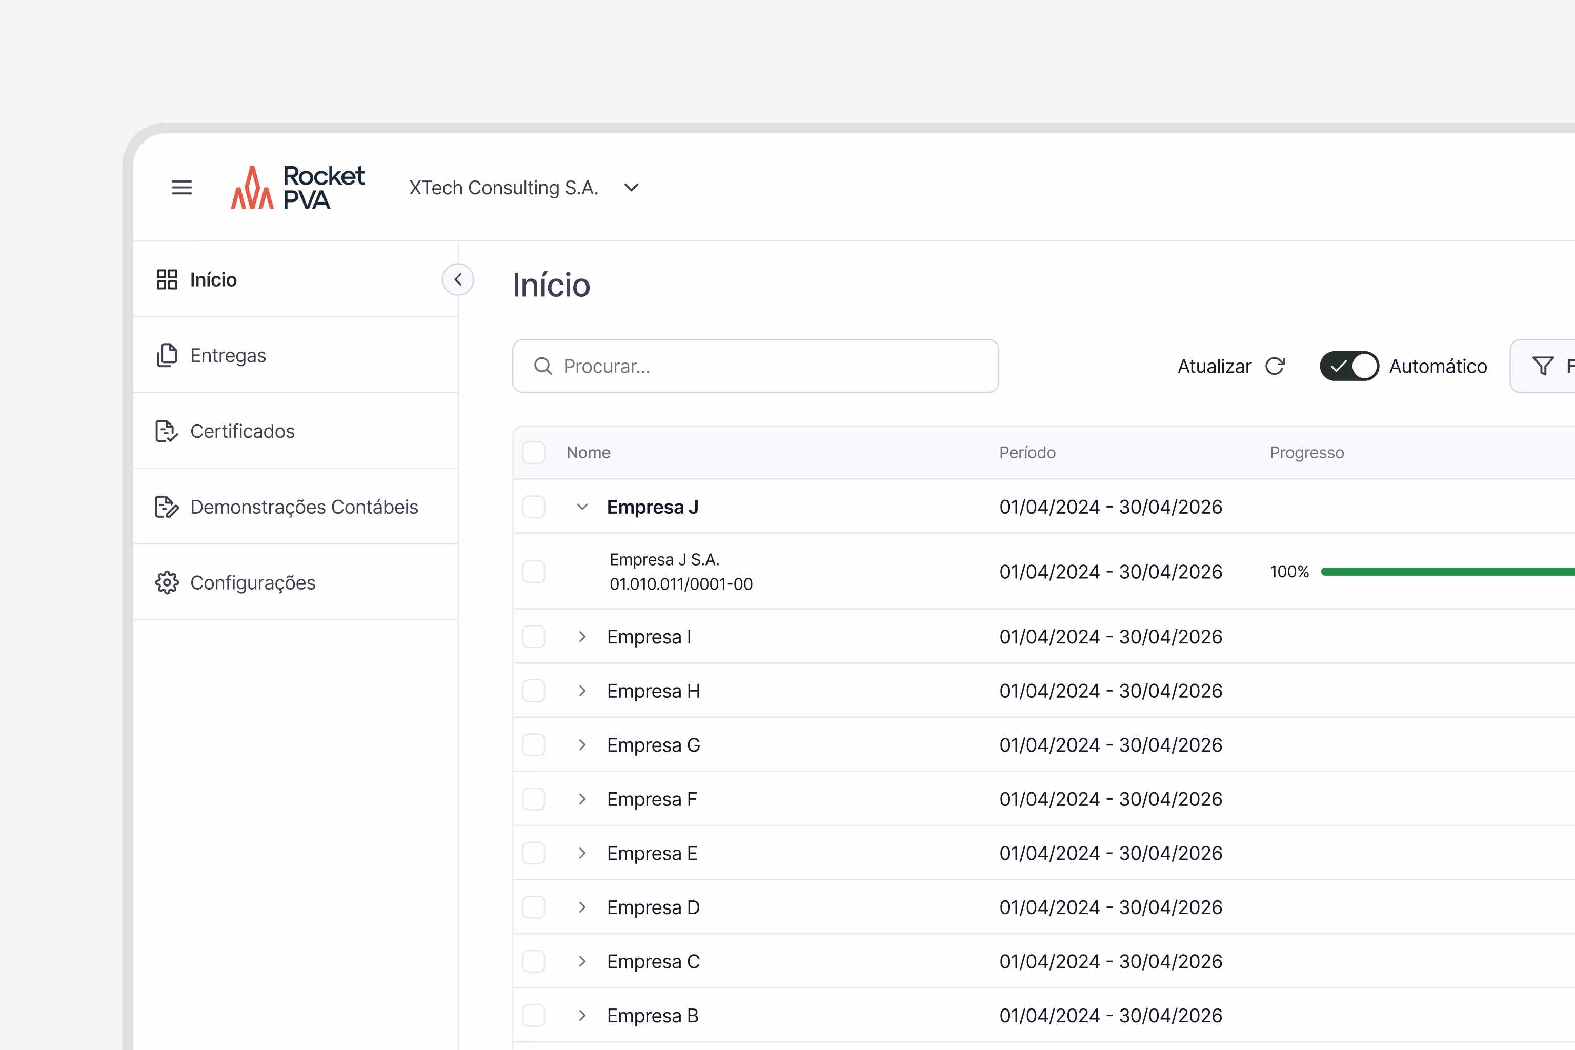Open the hamburger menu icon

[181, 188]
